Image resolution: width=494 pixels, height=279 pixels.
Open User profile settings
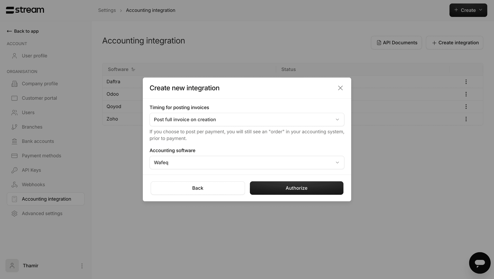click(34, 56)
